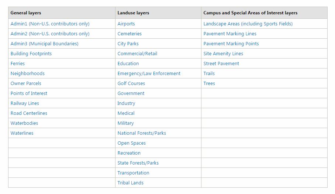Viewport: 335px width, 194px height.
Task: Click the Airports landuse layer link
Action: [126, 24]
